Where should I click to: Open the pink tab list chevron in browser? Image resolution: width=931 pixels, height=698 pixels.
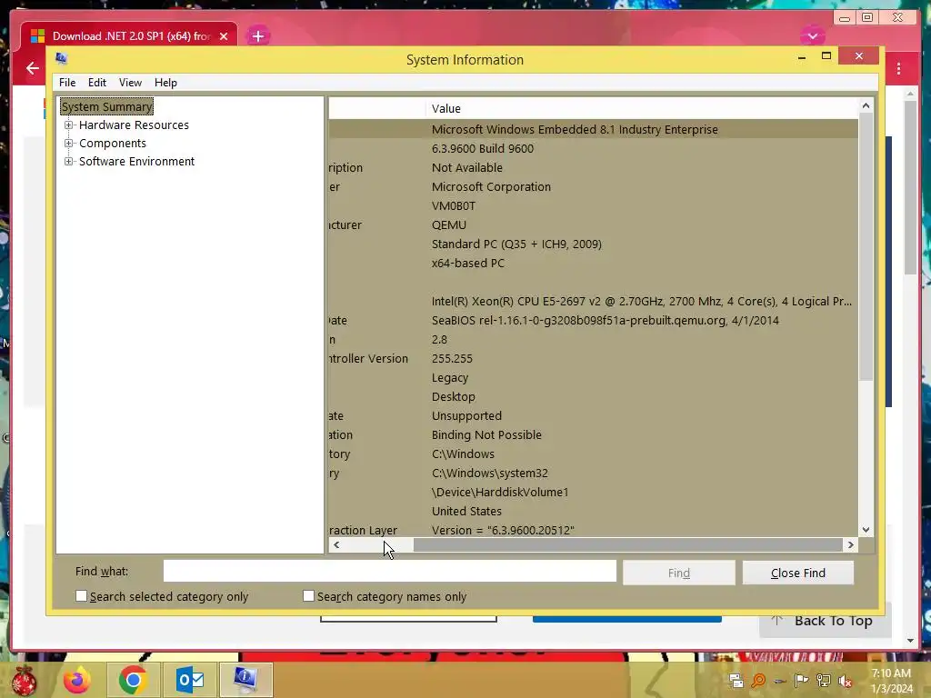coord(812,36)
